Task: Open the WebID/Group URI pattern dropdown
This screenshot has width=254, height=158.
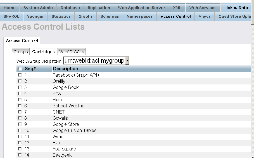Action: [x=127, y=61]
